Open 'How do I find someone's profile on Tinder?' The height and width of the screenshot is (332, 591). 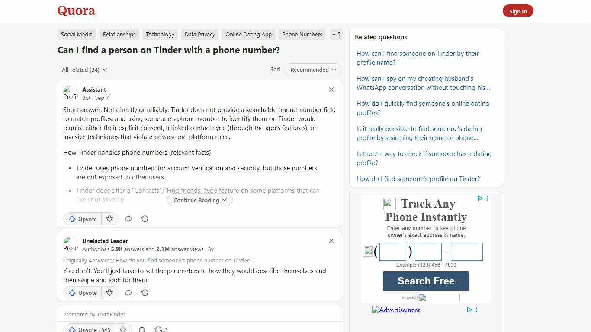(x=418, y=179)
